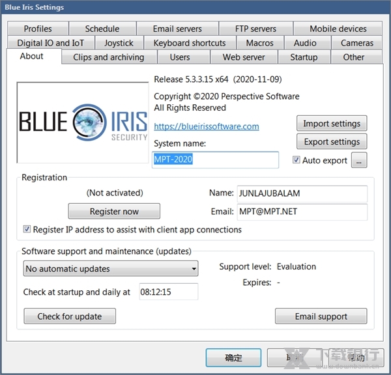Go to the Mobile devices tab

[338, 29]
